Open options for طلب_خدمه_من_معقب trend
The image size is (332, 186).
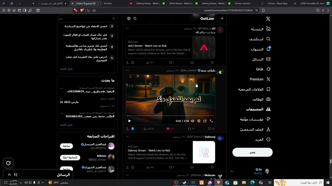point(61,113)
